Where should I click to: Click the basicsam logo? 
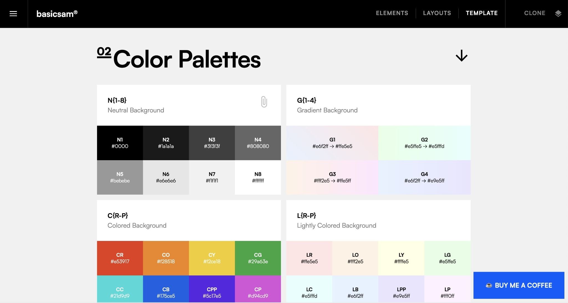(x=57, y=14)
